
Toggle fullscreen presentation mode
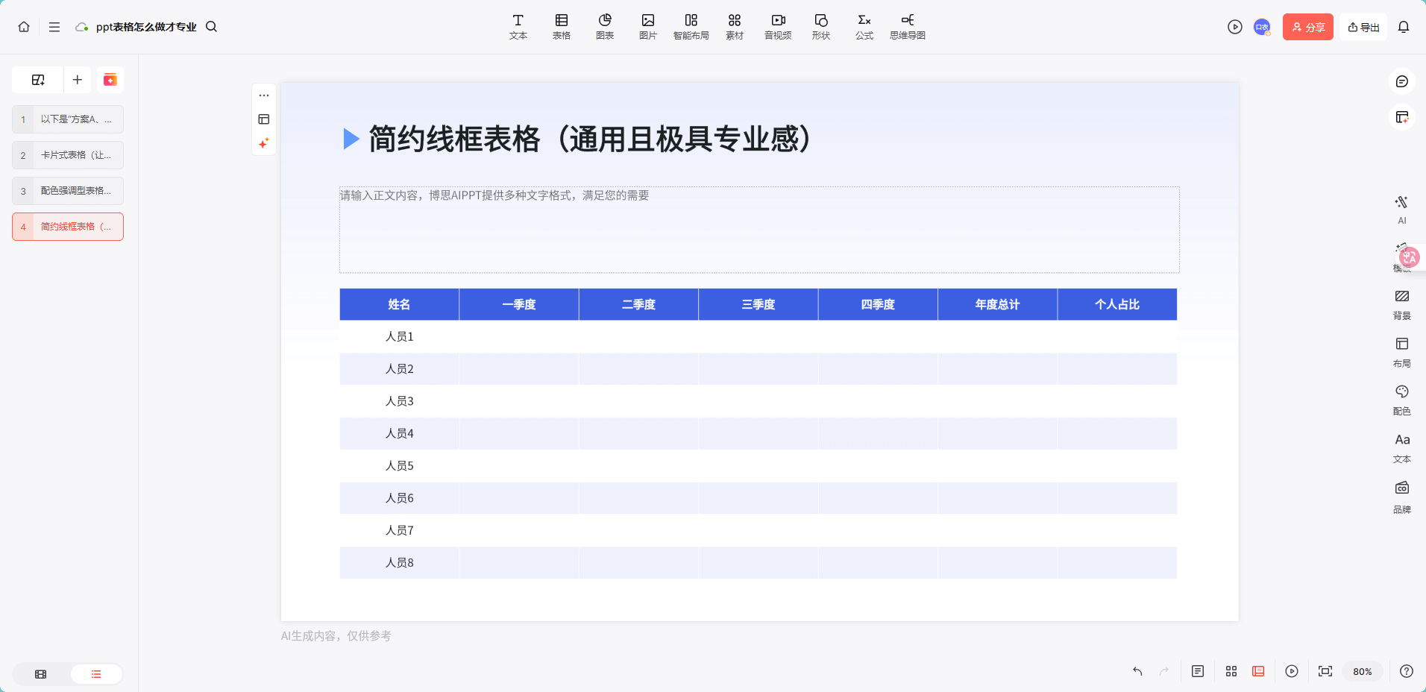click(x=1325, y=672)
